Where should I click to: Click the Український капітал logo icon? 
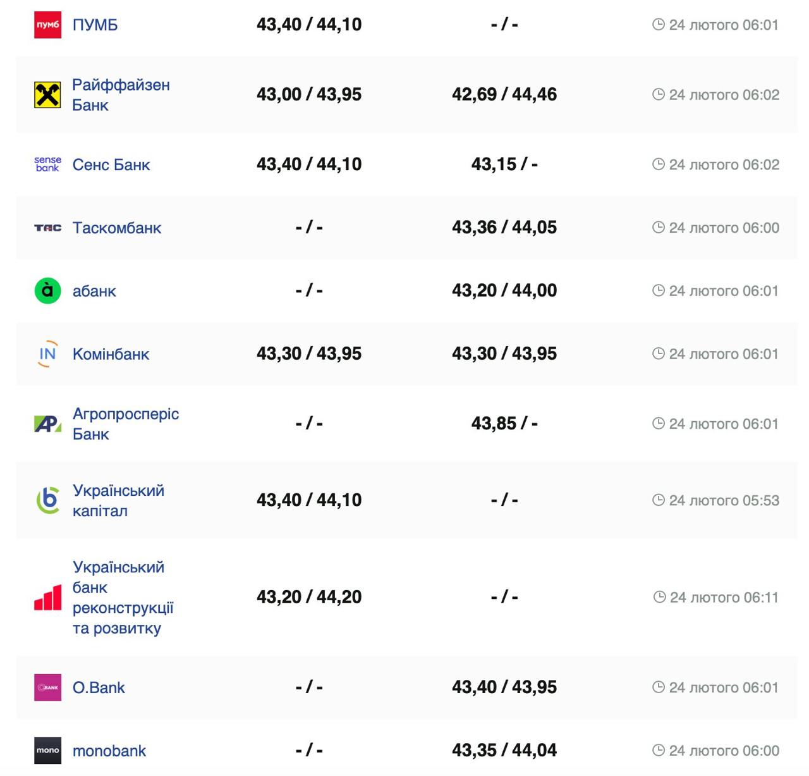coord(47,500)
